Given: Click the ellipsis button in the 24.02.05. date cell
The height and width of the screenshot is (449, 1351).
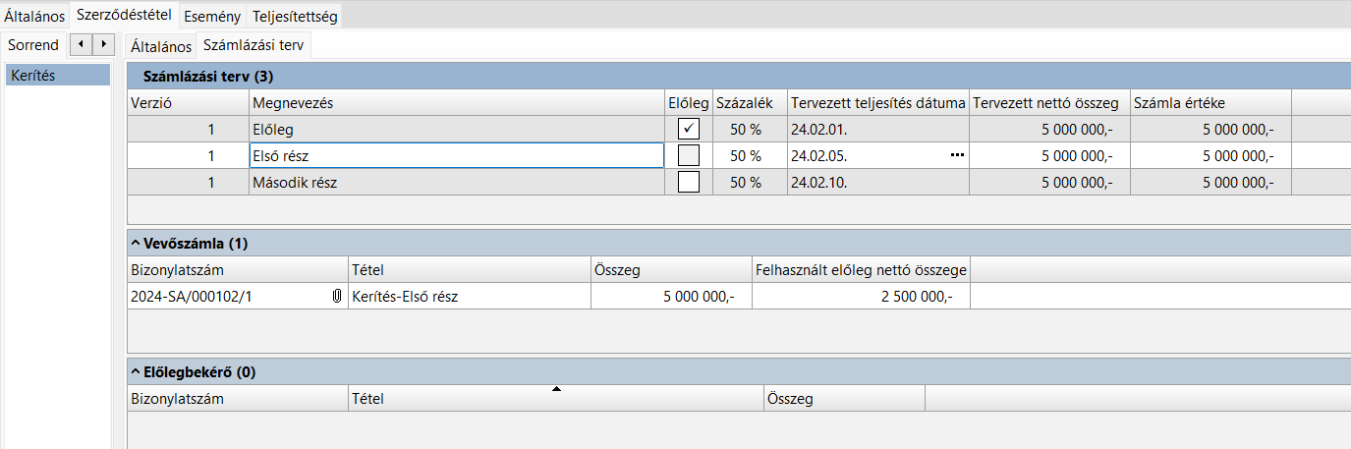Looking at the screenshot, I should click(958, 155).
